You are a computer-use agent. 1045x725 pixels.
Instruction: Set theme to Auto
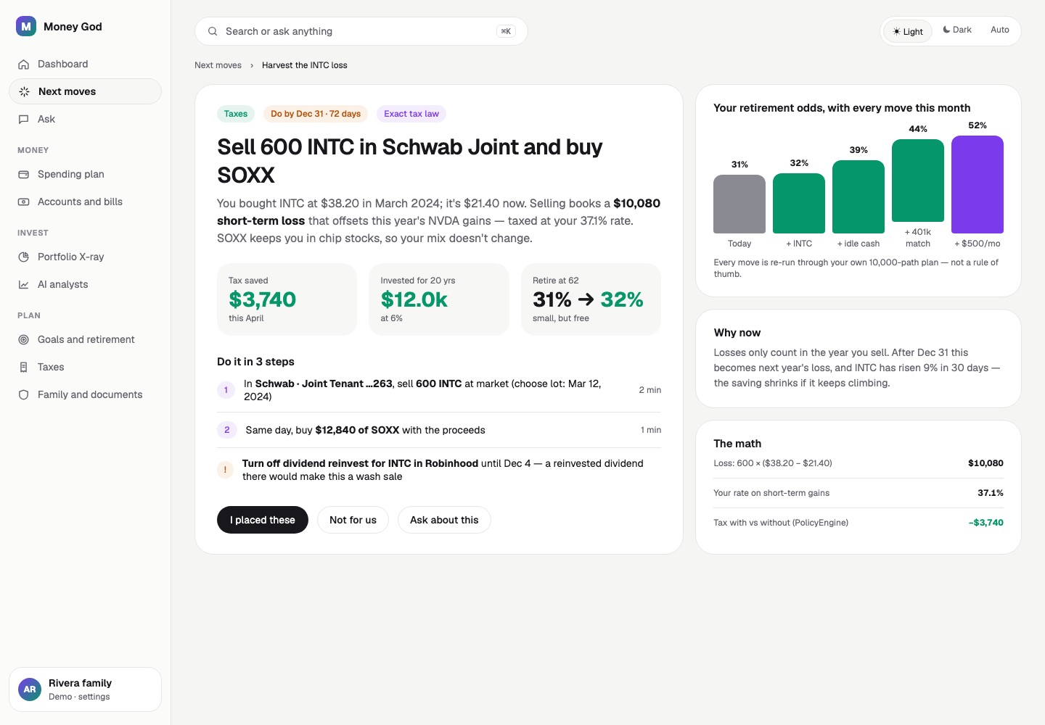(1000, 30)
